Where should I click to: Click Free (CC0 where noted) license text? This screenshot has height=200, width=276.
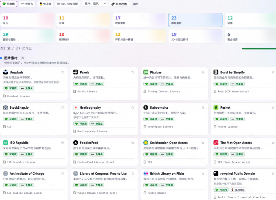coord(233,91)
